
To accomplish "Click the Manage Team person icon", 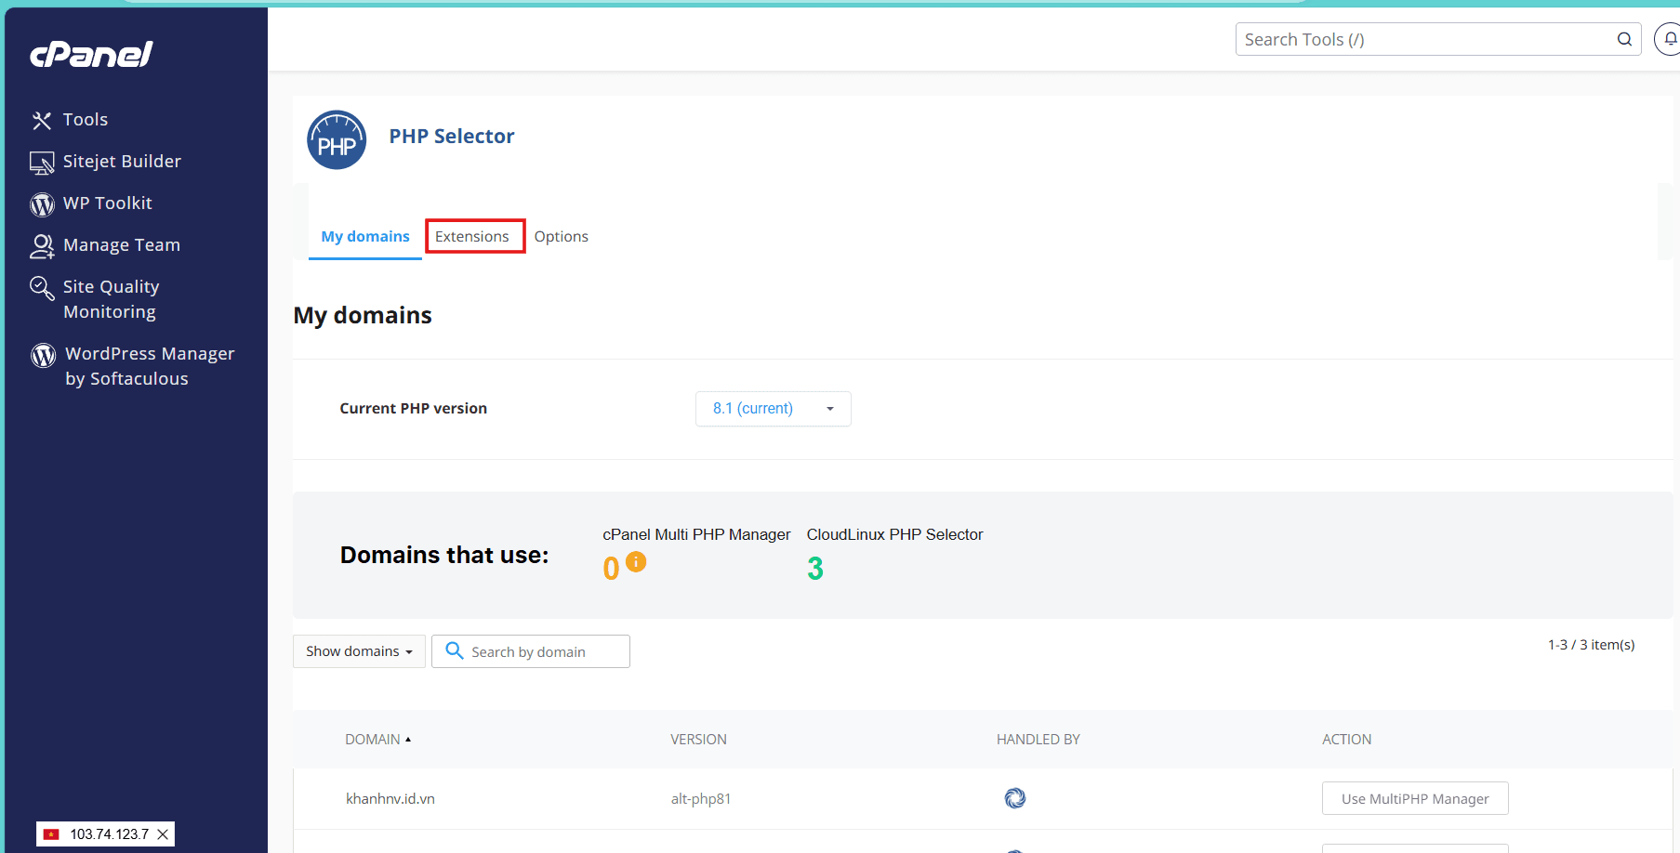I will 42,246.
